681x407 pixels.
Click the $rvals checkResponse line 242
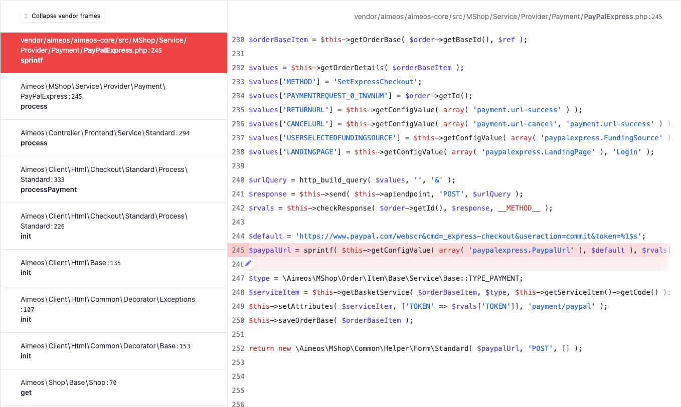coord(400,208)
